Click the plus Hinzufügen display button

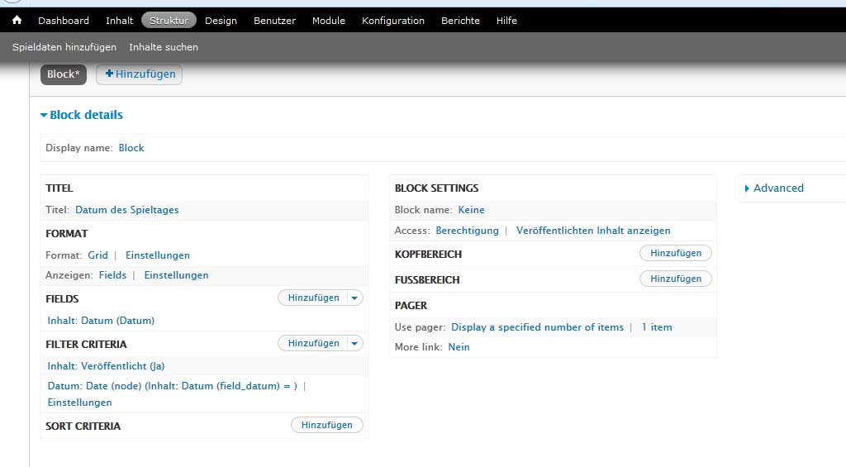click(x=140, y=74)
